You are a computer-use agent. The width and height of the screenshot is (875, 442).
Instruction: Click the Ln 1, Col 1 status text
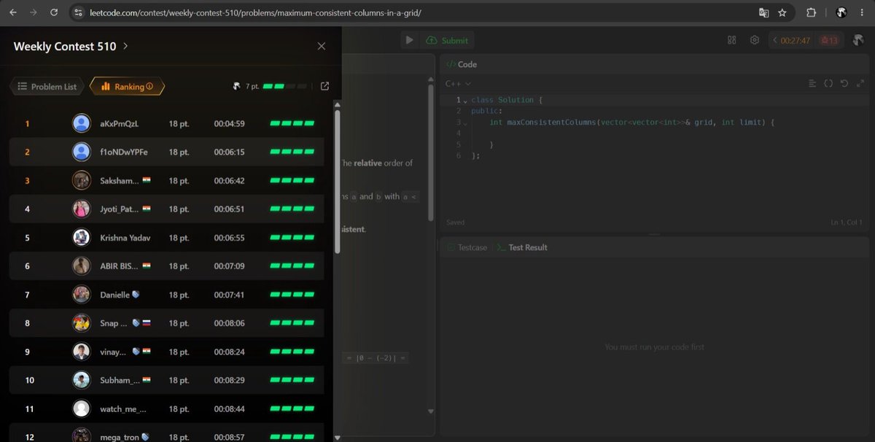point(846,222)
